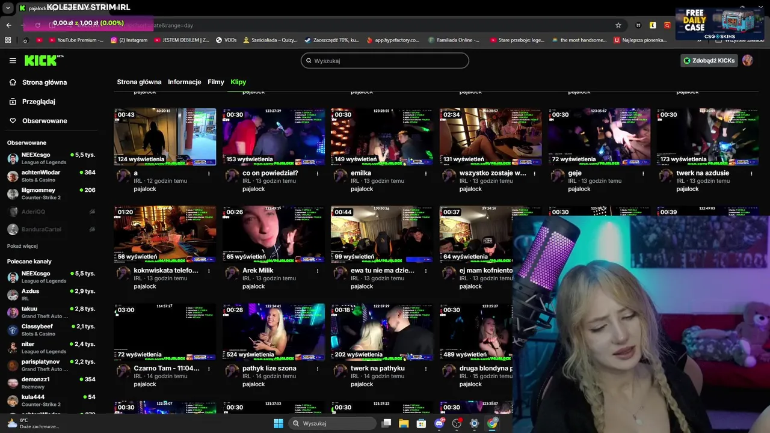Open niter recommended channel
This screenshot has height=433, width=770.
point(51,348)
